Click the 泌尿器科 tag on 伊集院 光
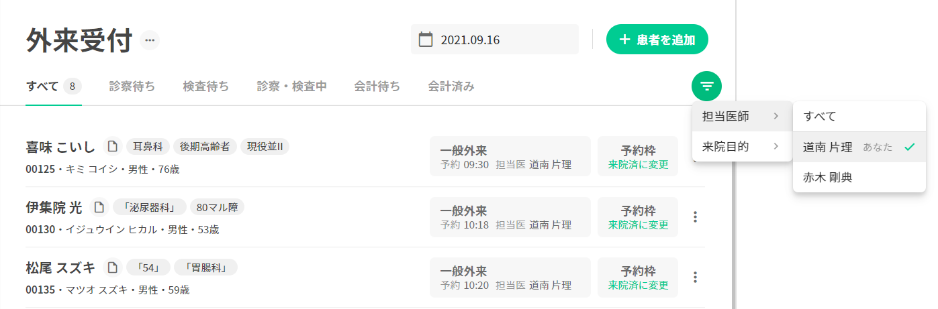 (x=149, y=207)
